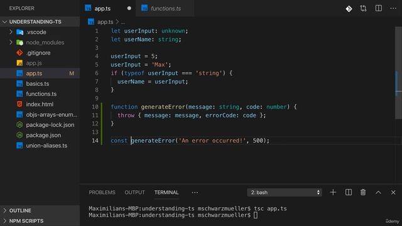
Task: Click the node_modules folder icon
Action: click(19, 43)
